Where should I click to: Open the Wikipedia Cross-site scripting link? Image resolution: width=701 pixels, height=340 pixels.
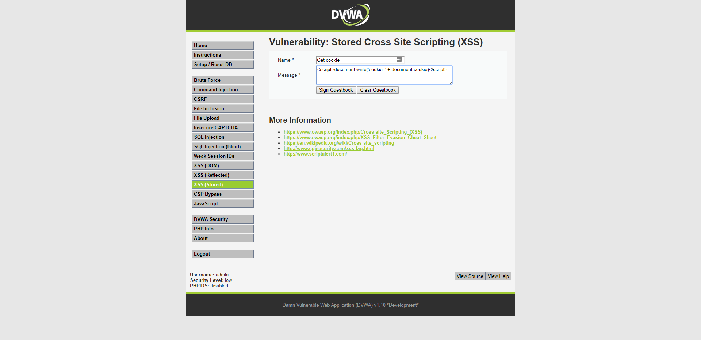click(338, 143)
